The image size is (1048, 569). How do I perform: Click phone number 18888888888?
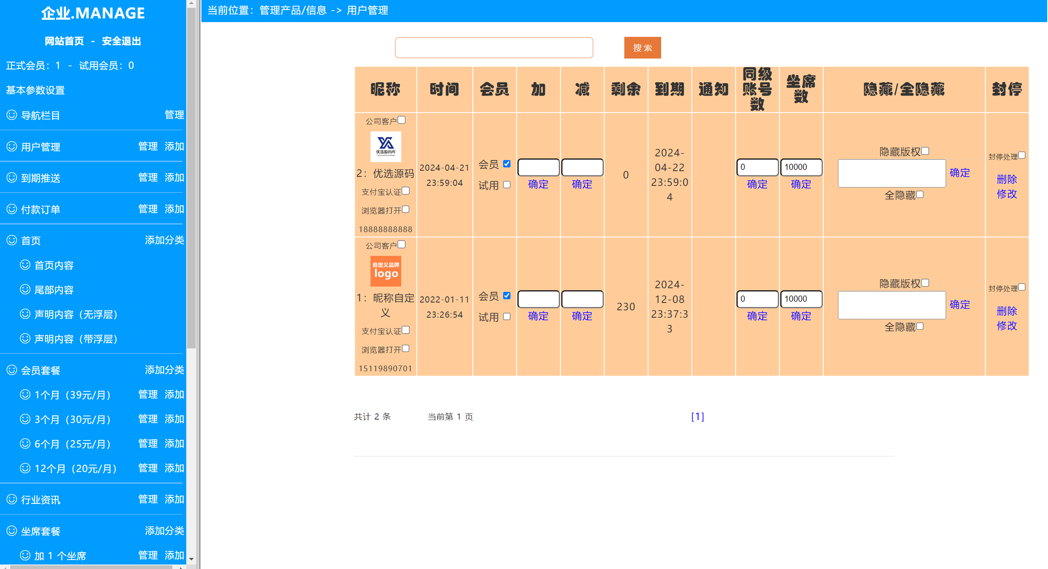click(x=386, y=229)
